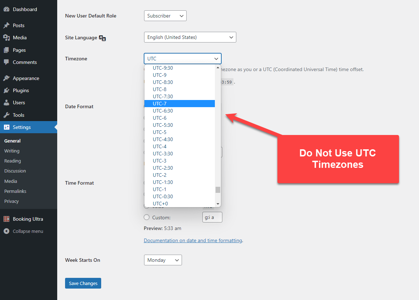Open Appearance menu item
The width and height of the screenshot is (419, 300).
tap(26, 78)
